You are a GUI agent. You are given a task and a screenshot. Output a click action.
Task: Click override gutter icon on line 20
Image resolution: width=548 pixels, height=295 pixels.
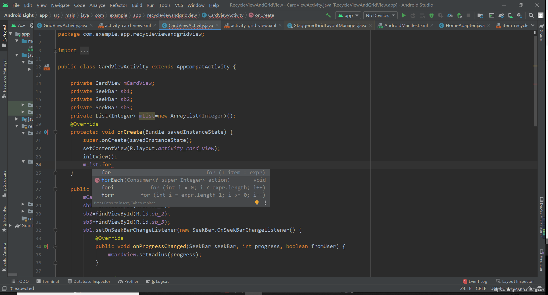(x=46, y=132)
